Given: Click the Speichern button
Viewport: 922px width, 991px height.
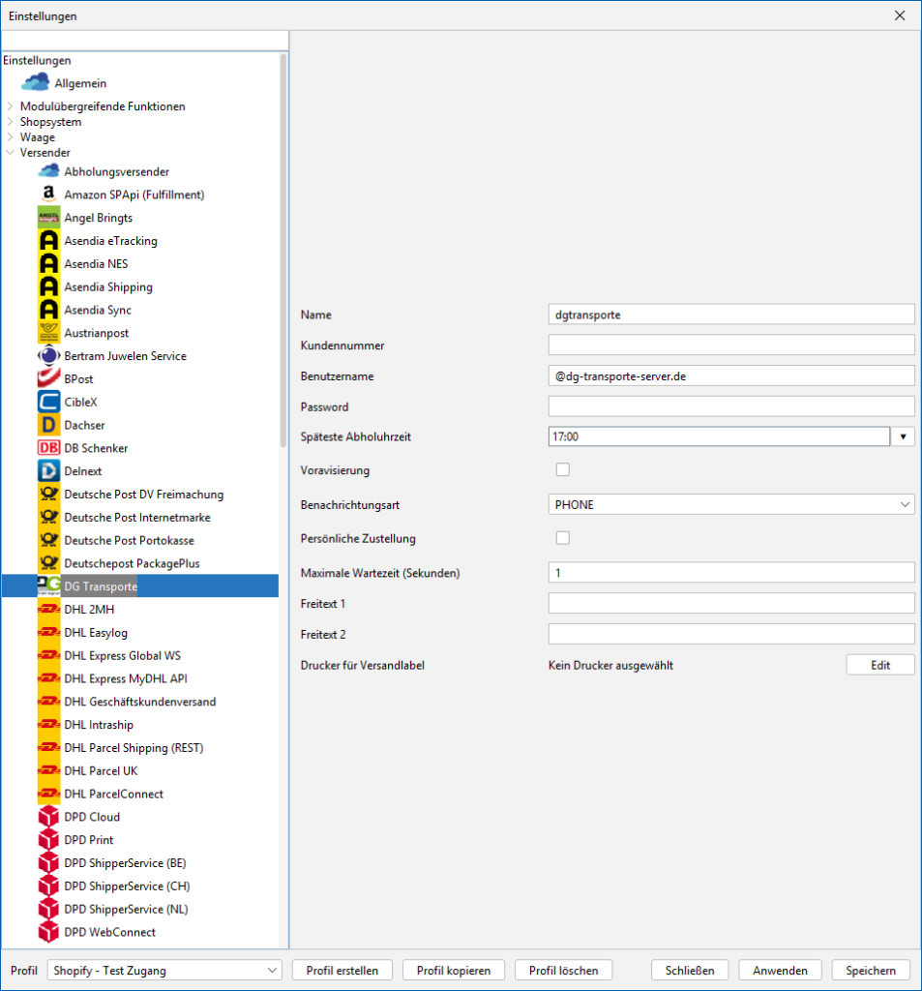Looking at the screenshot, I should coord(871,970).
